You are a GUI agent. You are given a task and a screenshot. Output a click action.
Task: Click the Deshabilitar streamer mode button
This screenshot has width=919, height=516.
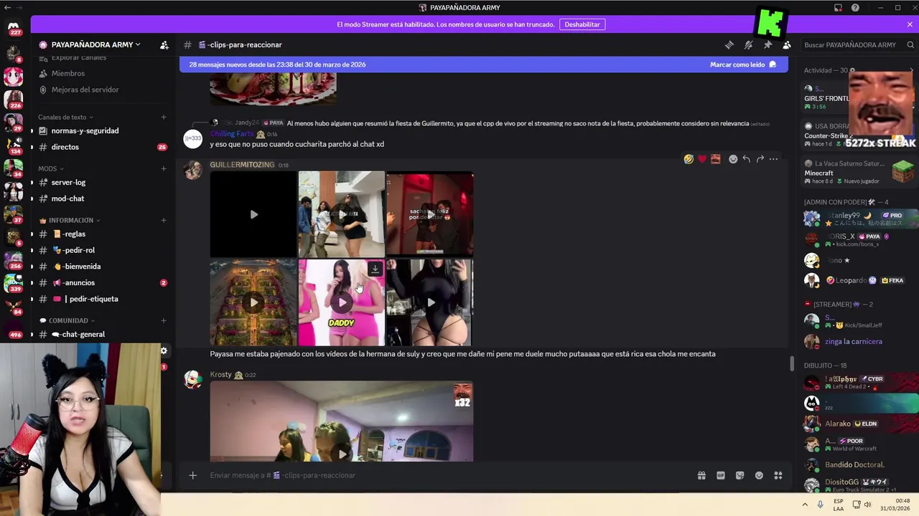582,24
